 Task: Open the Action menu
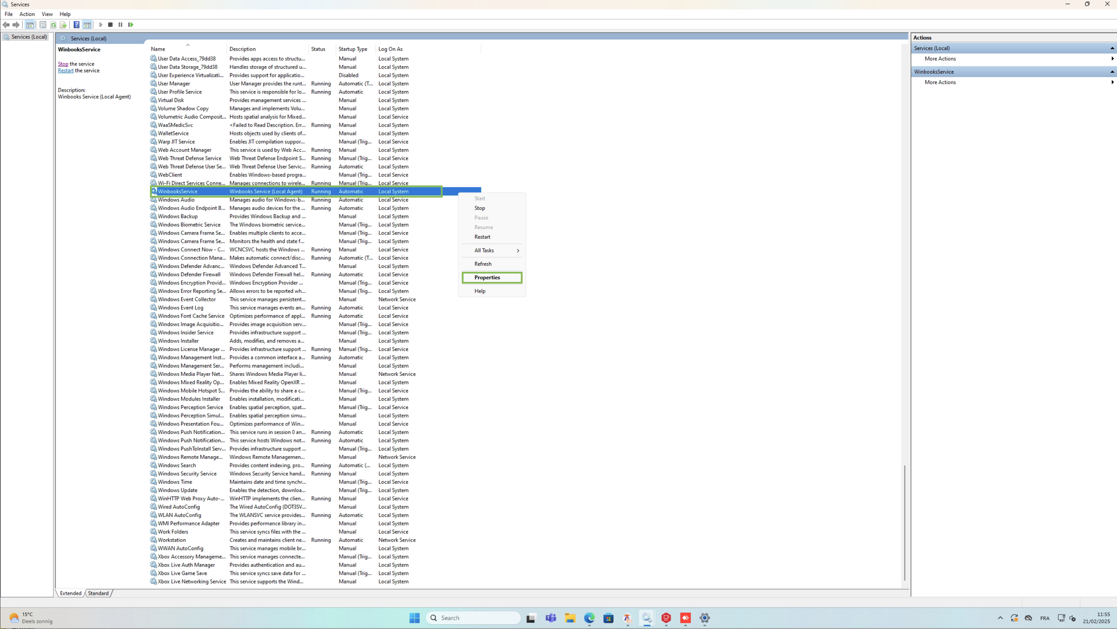click(27, 14)
